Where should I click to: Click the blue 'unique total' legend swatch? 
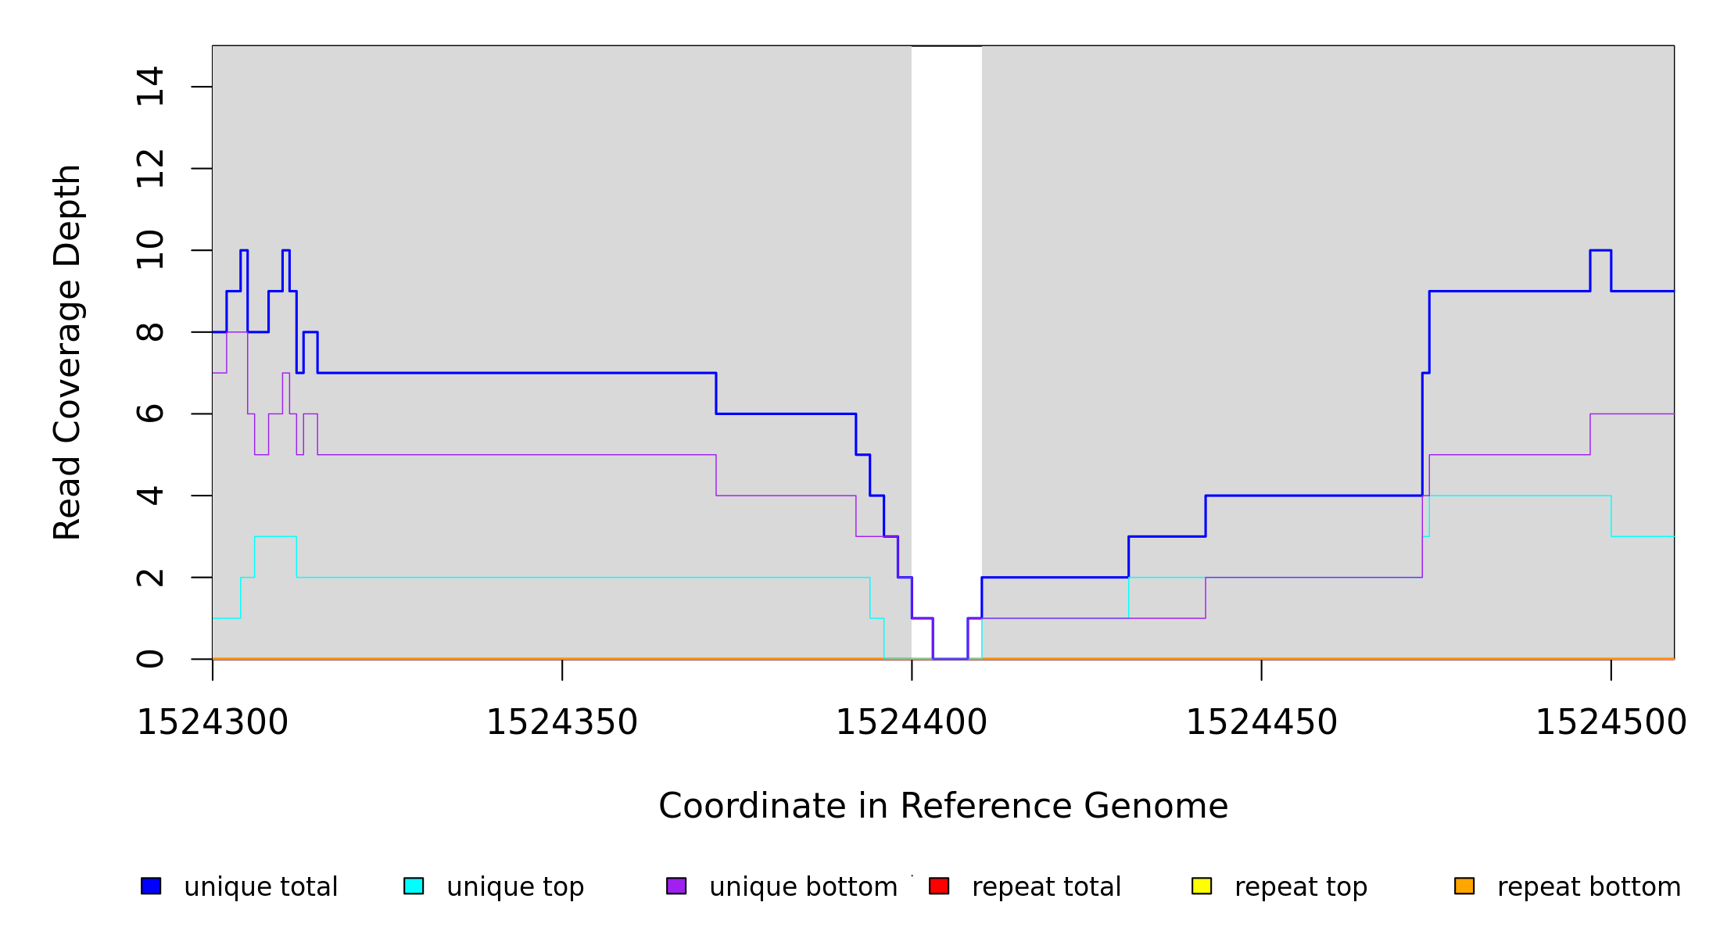click(x=151, y=886)
